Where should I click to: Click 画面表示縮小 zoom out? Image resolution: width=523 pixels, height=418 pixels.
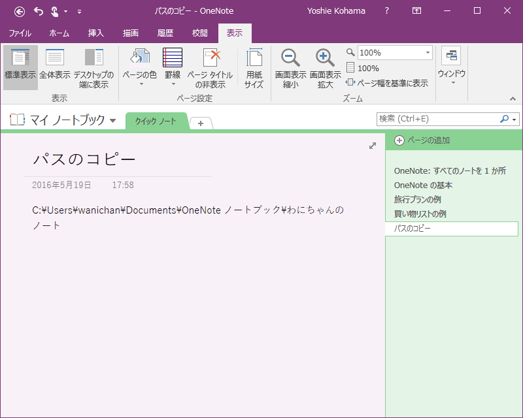point(290,68)
